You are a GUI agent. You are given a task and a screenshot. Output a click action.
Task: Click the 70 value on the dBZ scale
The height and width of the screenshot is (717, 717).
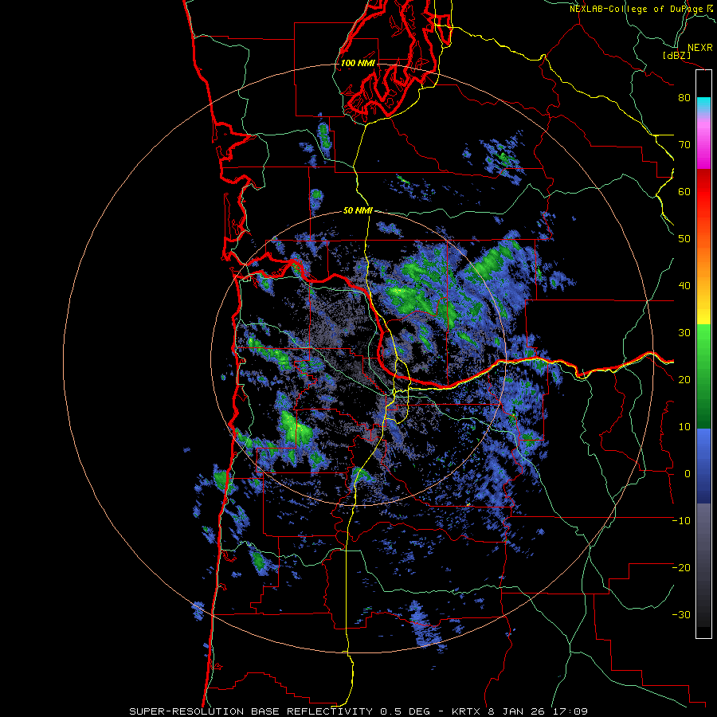point(684,144)
